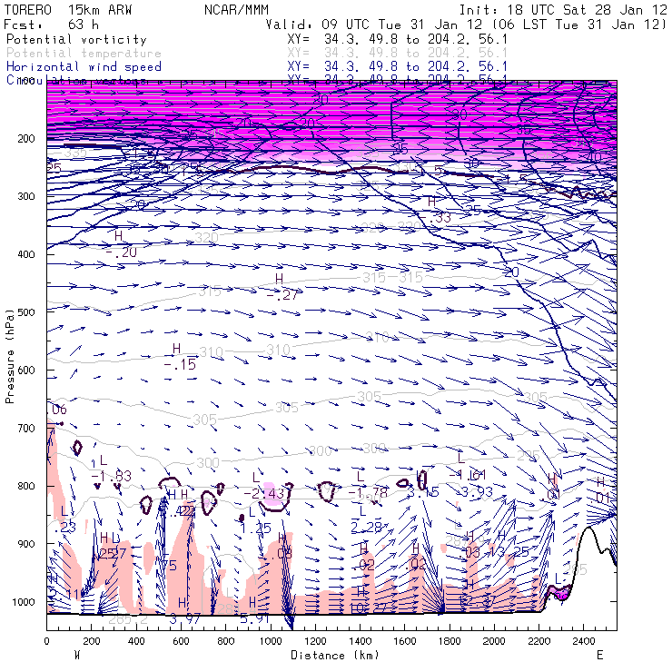Image resolution: width=672 pixels, height=672 pixels.
Task: Select the 600 hPa pressure axis tick label
Action: point(25,370)
